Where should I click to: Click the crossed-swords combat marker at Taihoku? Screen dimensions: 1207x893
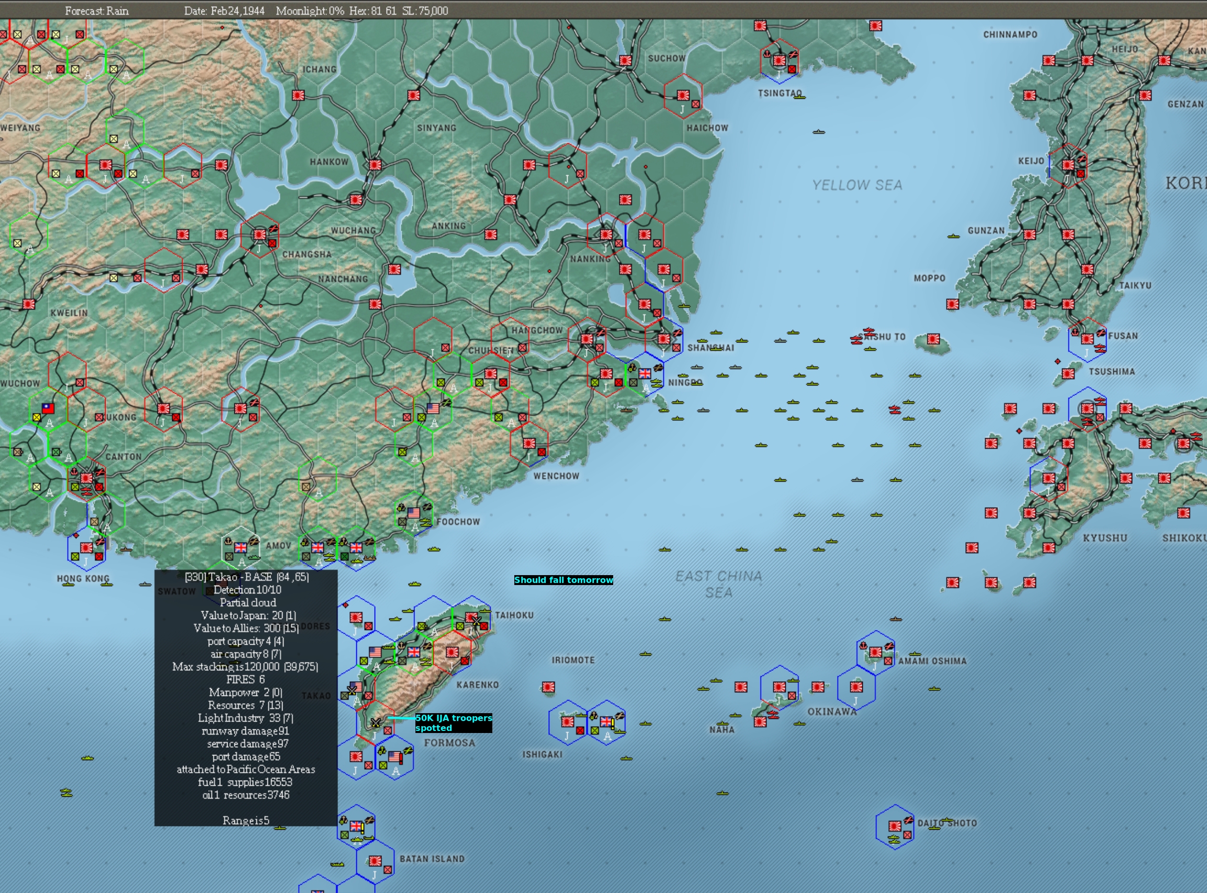476,620
